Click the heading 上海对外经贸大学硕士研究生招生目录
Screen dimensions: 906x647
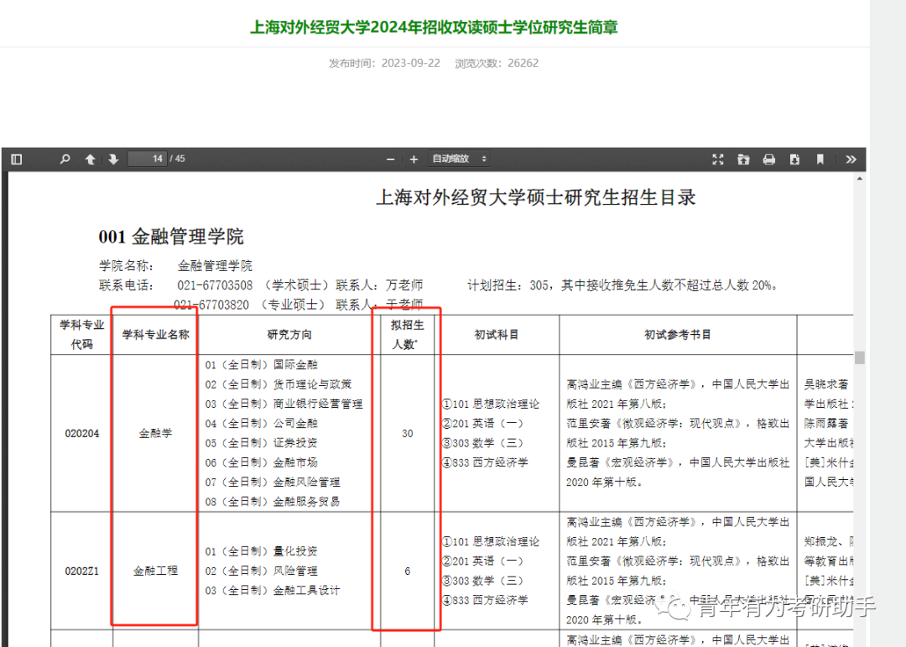point(535,198)
